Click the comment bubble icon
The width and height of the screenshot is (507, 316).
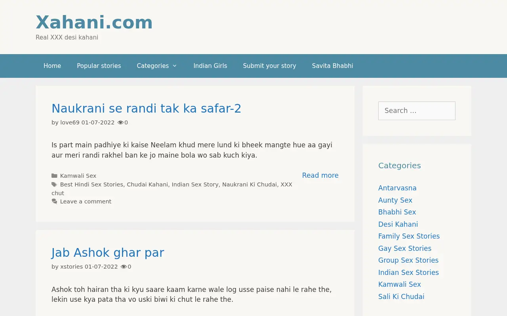click(54, 201)
